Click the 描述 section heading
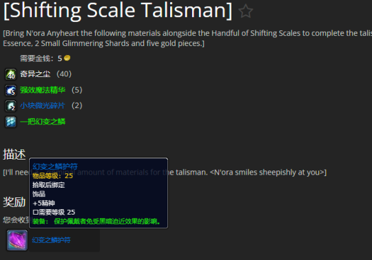Viewport: 372px width, 260px height. 14,154
